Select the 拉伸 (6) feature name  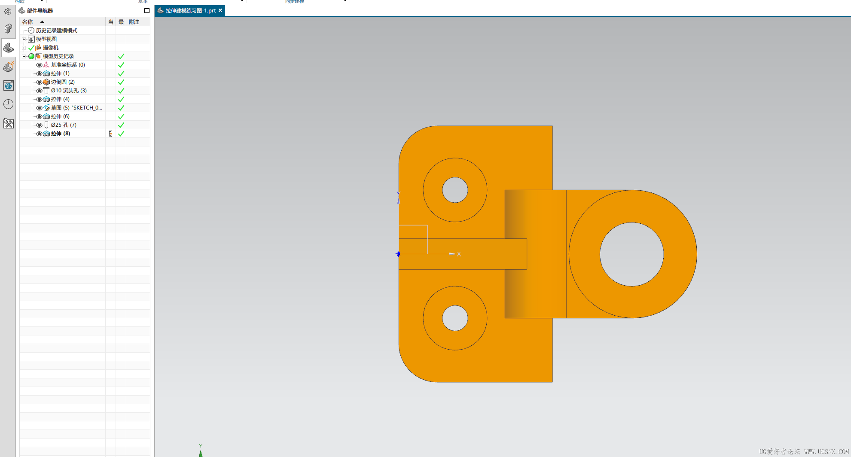coord(60,116)
